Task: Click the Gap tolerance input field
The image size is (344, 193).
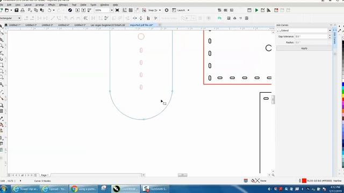Action: click(311, 36)
